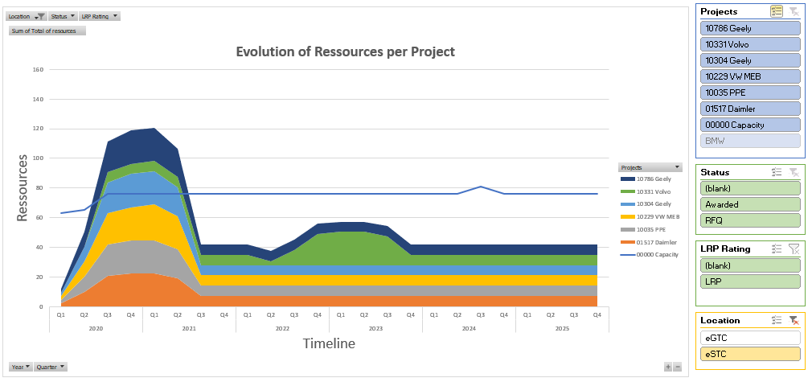Click 10229 VW MEB legend swatch
This screenshot has width=812, height=382.
(628, 216)
